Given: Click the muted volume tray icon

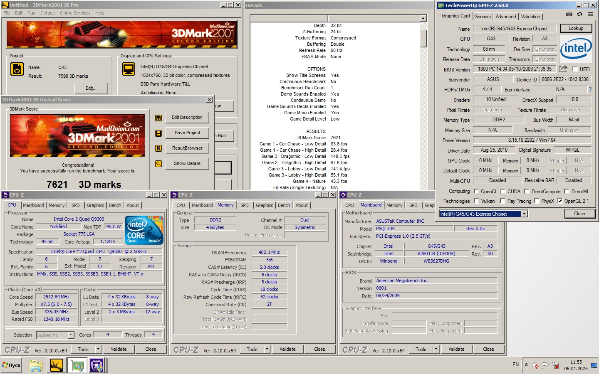Looking at the screenshot, I should point(535,365).
